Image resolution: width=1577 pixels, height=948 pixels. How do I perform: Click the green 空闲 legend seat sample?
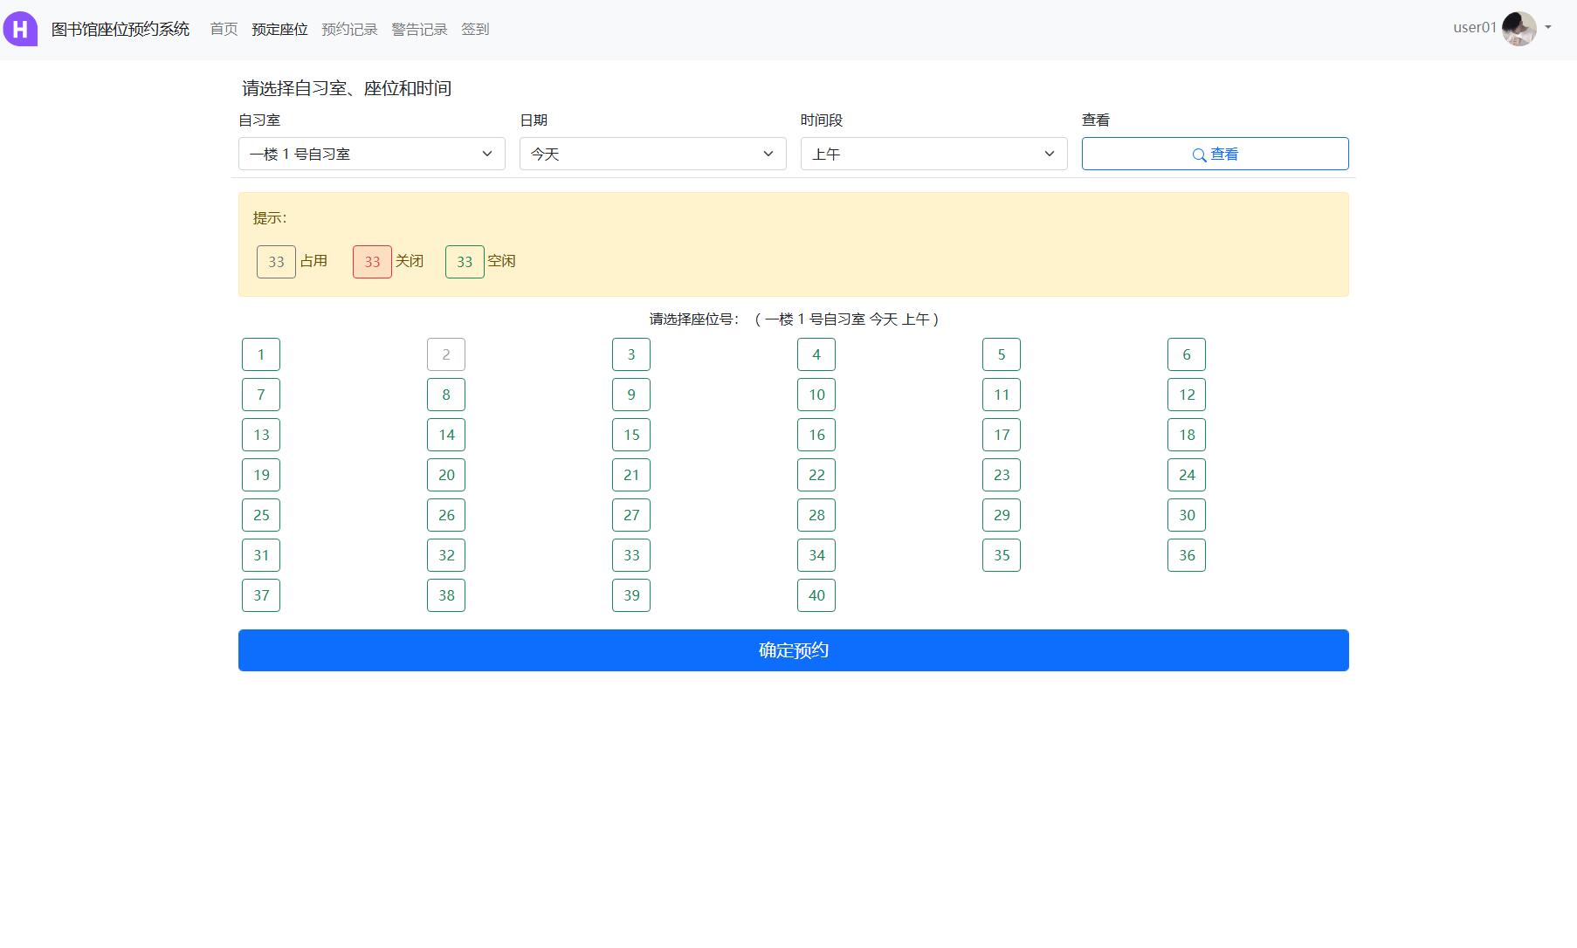tap(465, 262)
